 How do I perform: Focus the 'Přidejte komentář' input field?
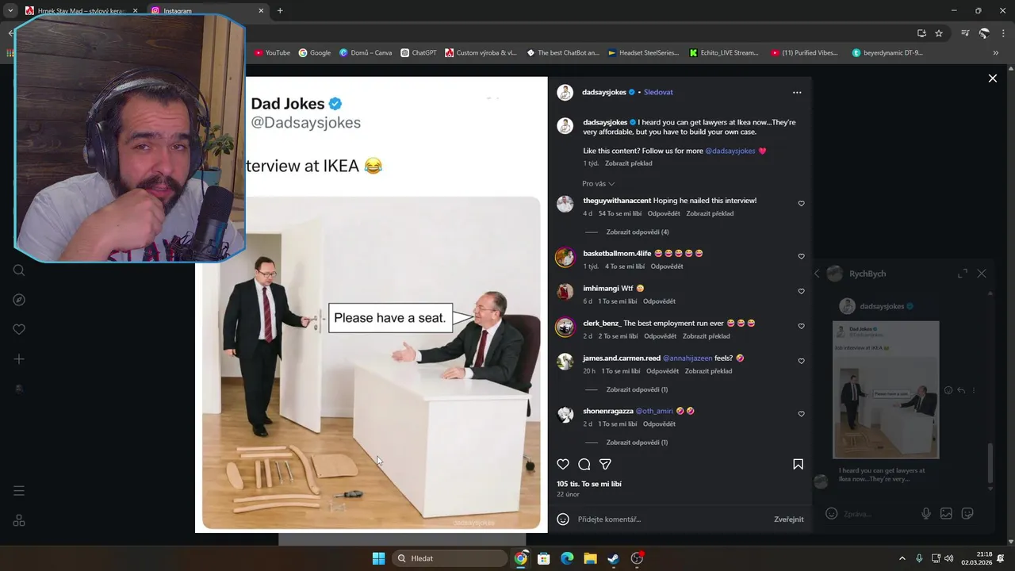[x=670, y=519]
